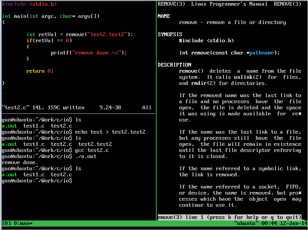Click the 'SYNOPSIS' section heading

[170, 34]
